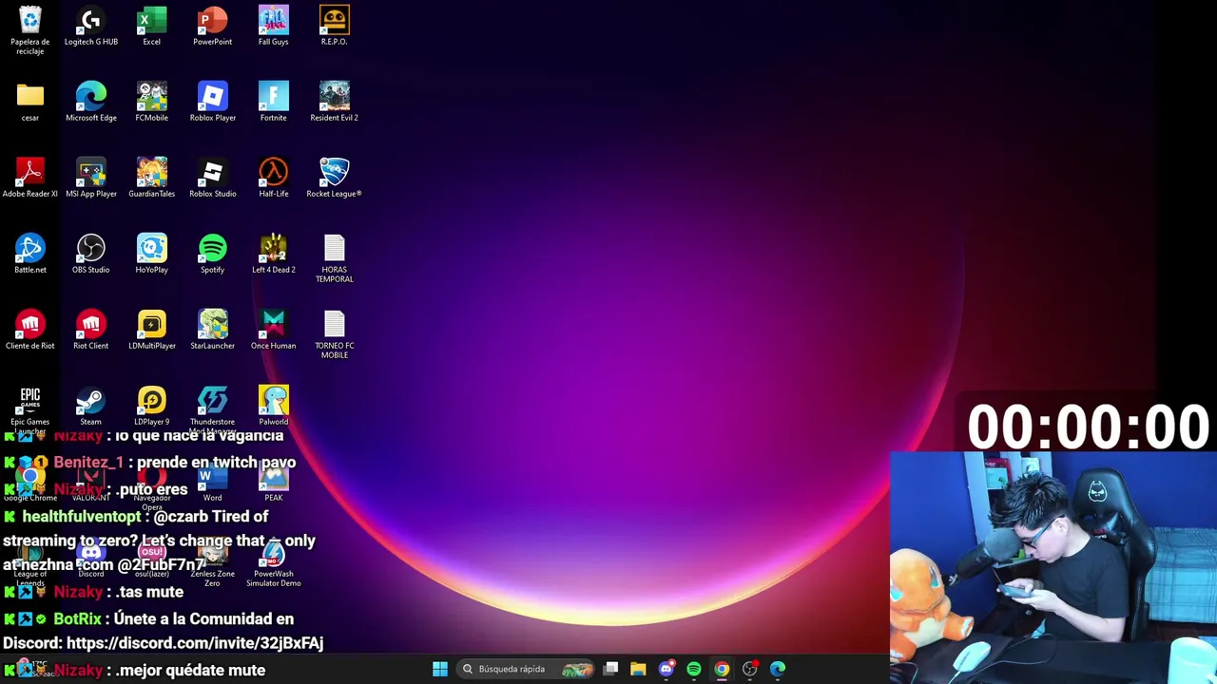This screenshot has height=684, width=1217.
Task: Click the HoYoPlay launcher icon
Action: pyautogui.click(x=152, y=255)
